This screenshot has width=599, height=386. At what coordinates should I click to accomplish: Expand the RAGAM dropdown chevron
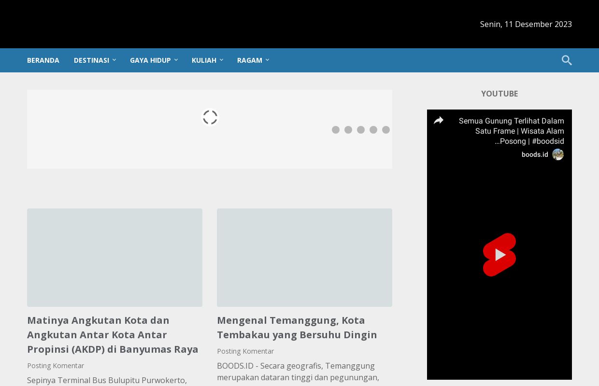267,60
